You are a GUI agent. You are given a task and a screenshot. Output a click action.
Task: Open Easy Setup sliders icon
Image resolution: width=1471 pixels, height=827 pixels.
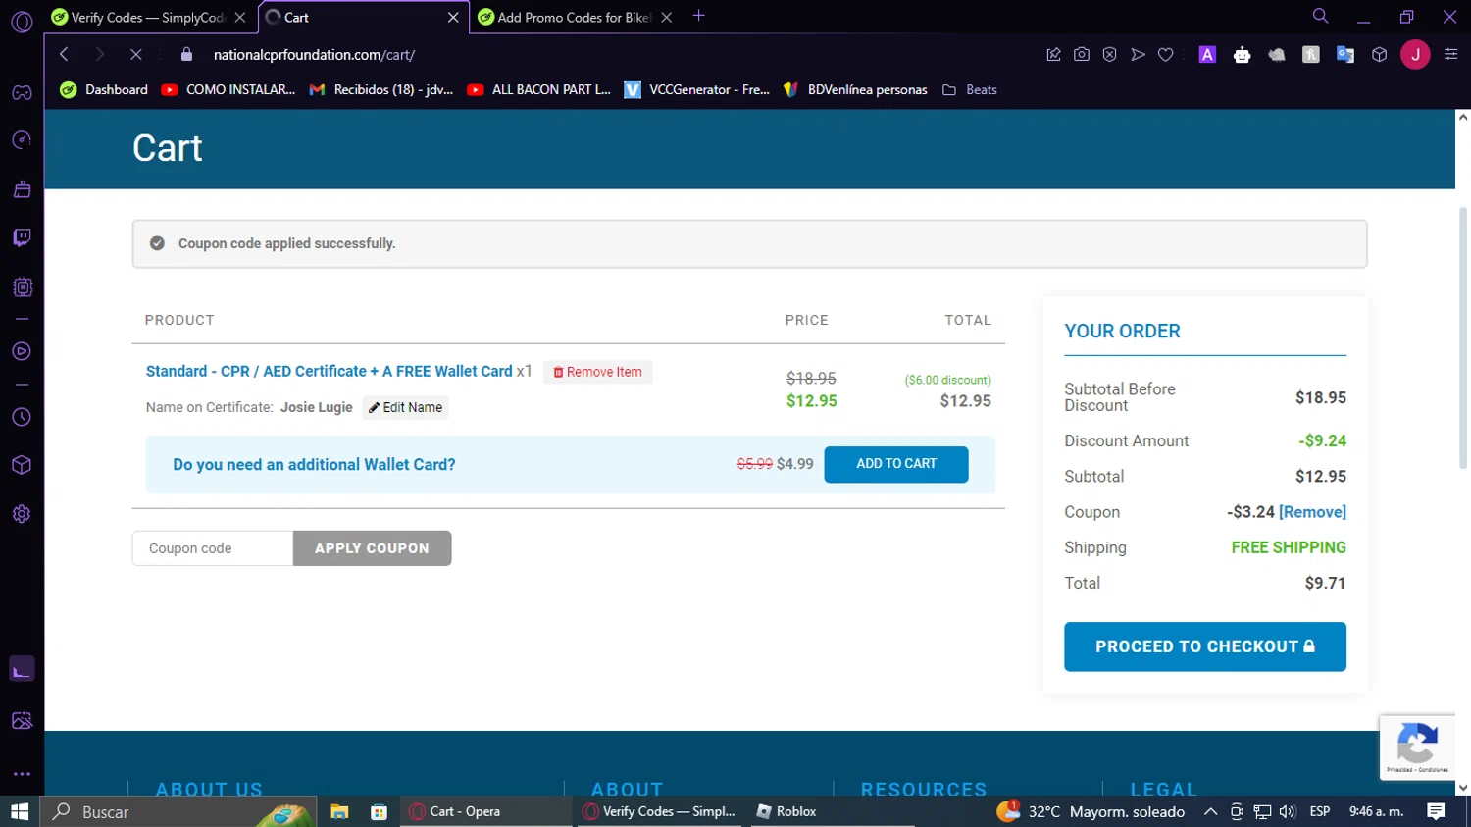point(1451,55)
